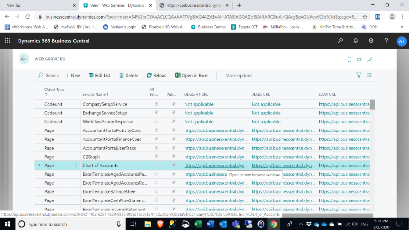The width and height of the screenshot is (409, 230).
Task: Open the settings gear in Business Central
Action: coord(370,41)
